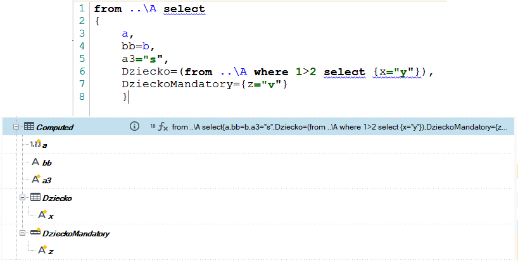This screenshot has height=261, width=518.
Task: Select field a3 in the tree
Action: tap(47, 181)
